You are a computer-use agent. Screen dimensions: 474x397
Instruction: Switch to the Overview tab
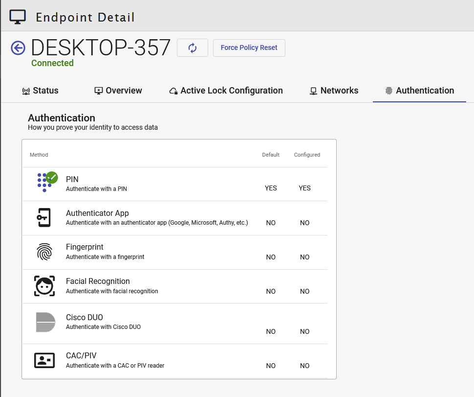[x=118, y=91]
